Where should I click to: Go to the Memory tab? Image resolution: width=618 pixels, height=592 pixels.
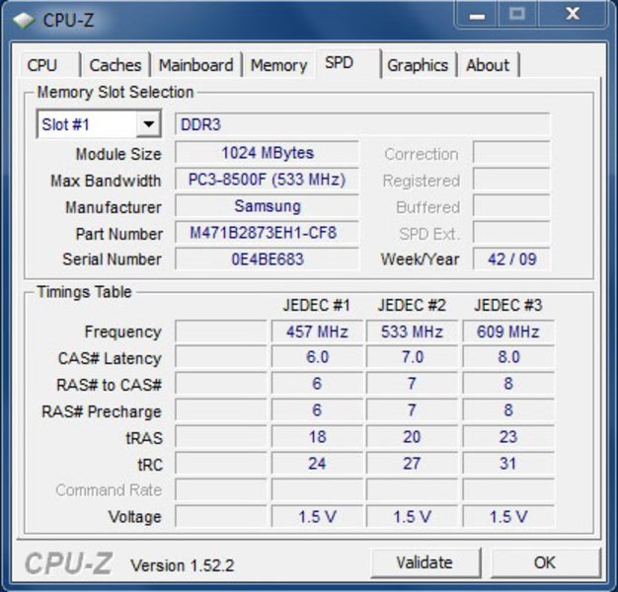pyautogui.click(x=278, y=65)
